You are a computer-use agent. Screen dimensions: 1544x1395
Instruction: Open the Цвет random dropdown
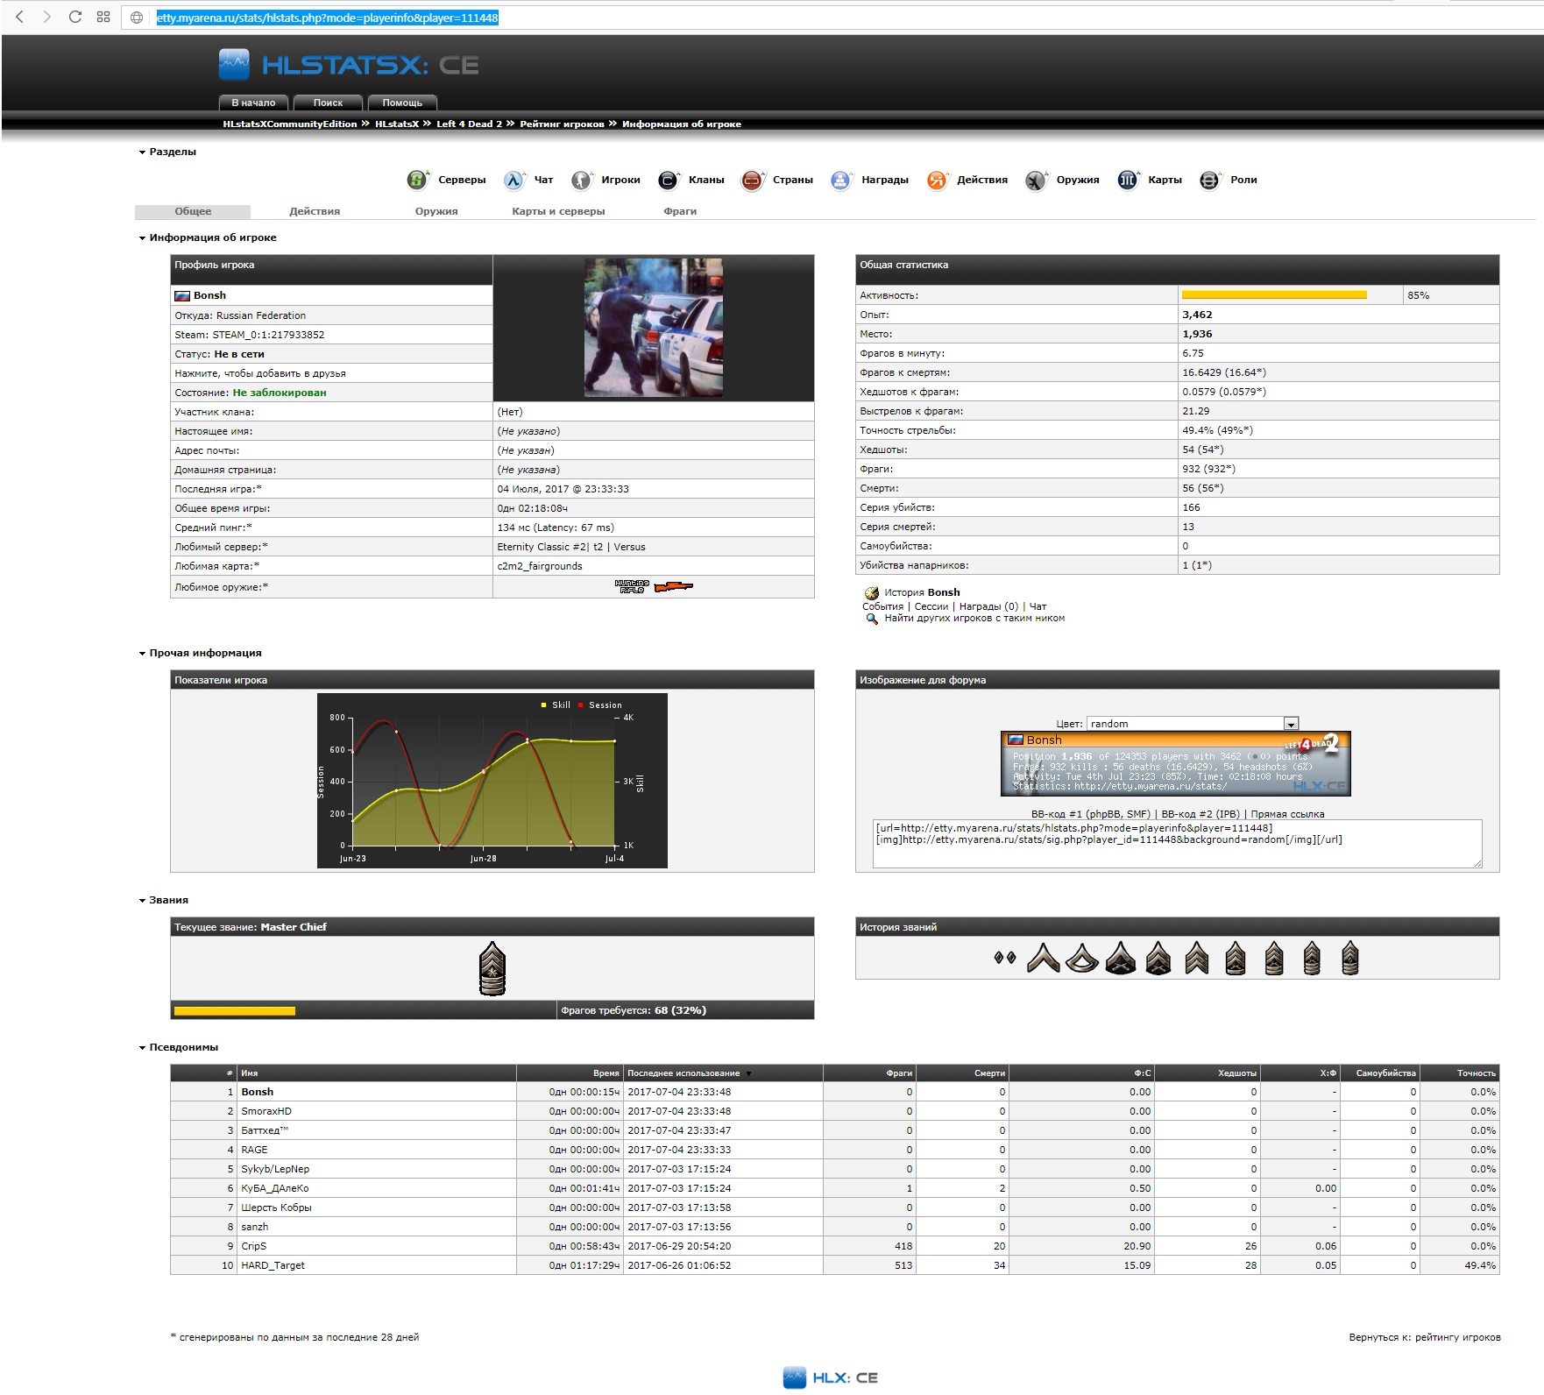point(1291,724)
